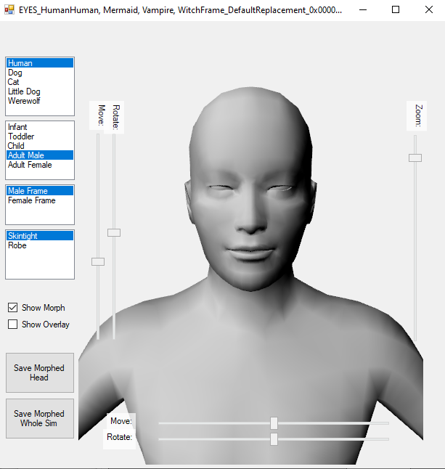Select Human in species list
The width and height of the screenshot is (445, 469).
(x=20, y=63)
